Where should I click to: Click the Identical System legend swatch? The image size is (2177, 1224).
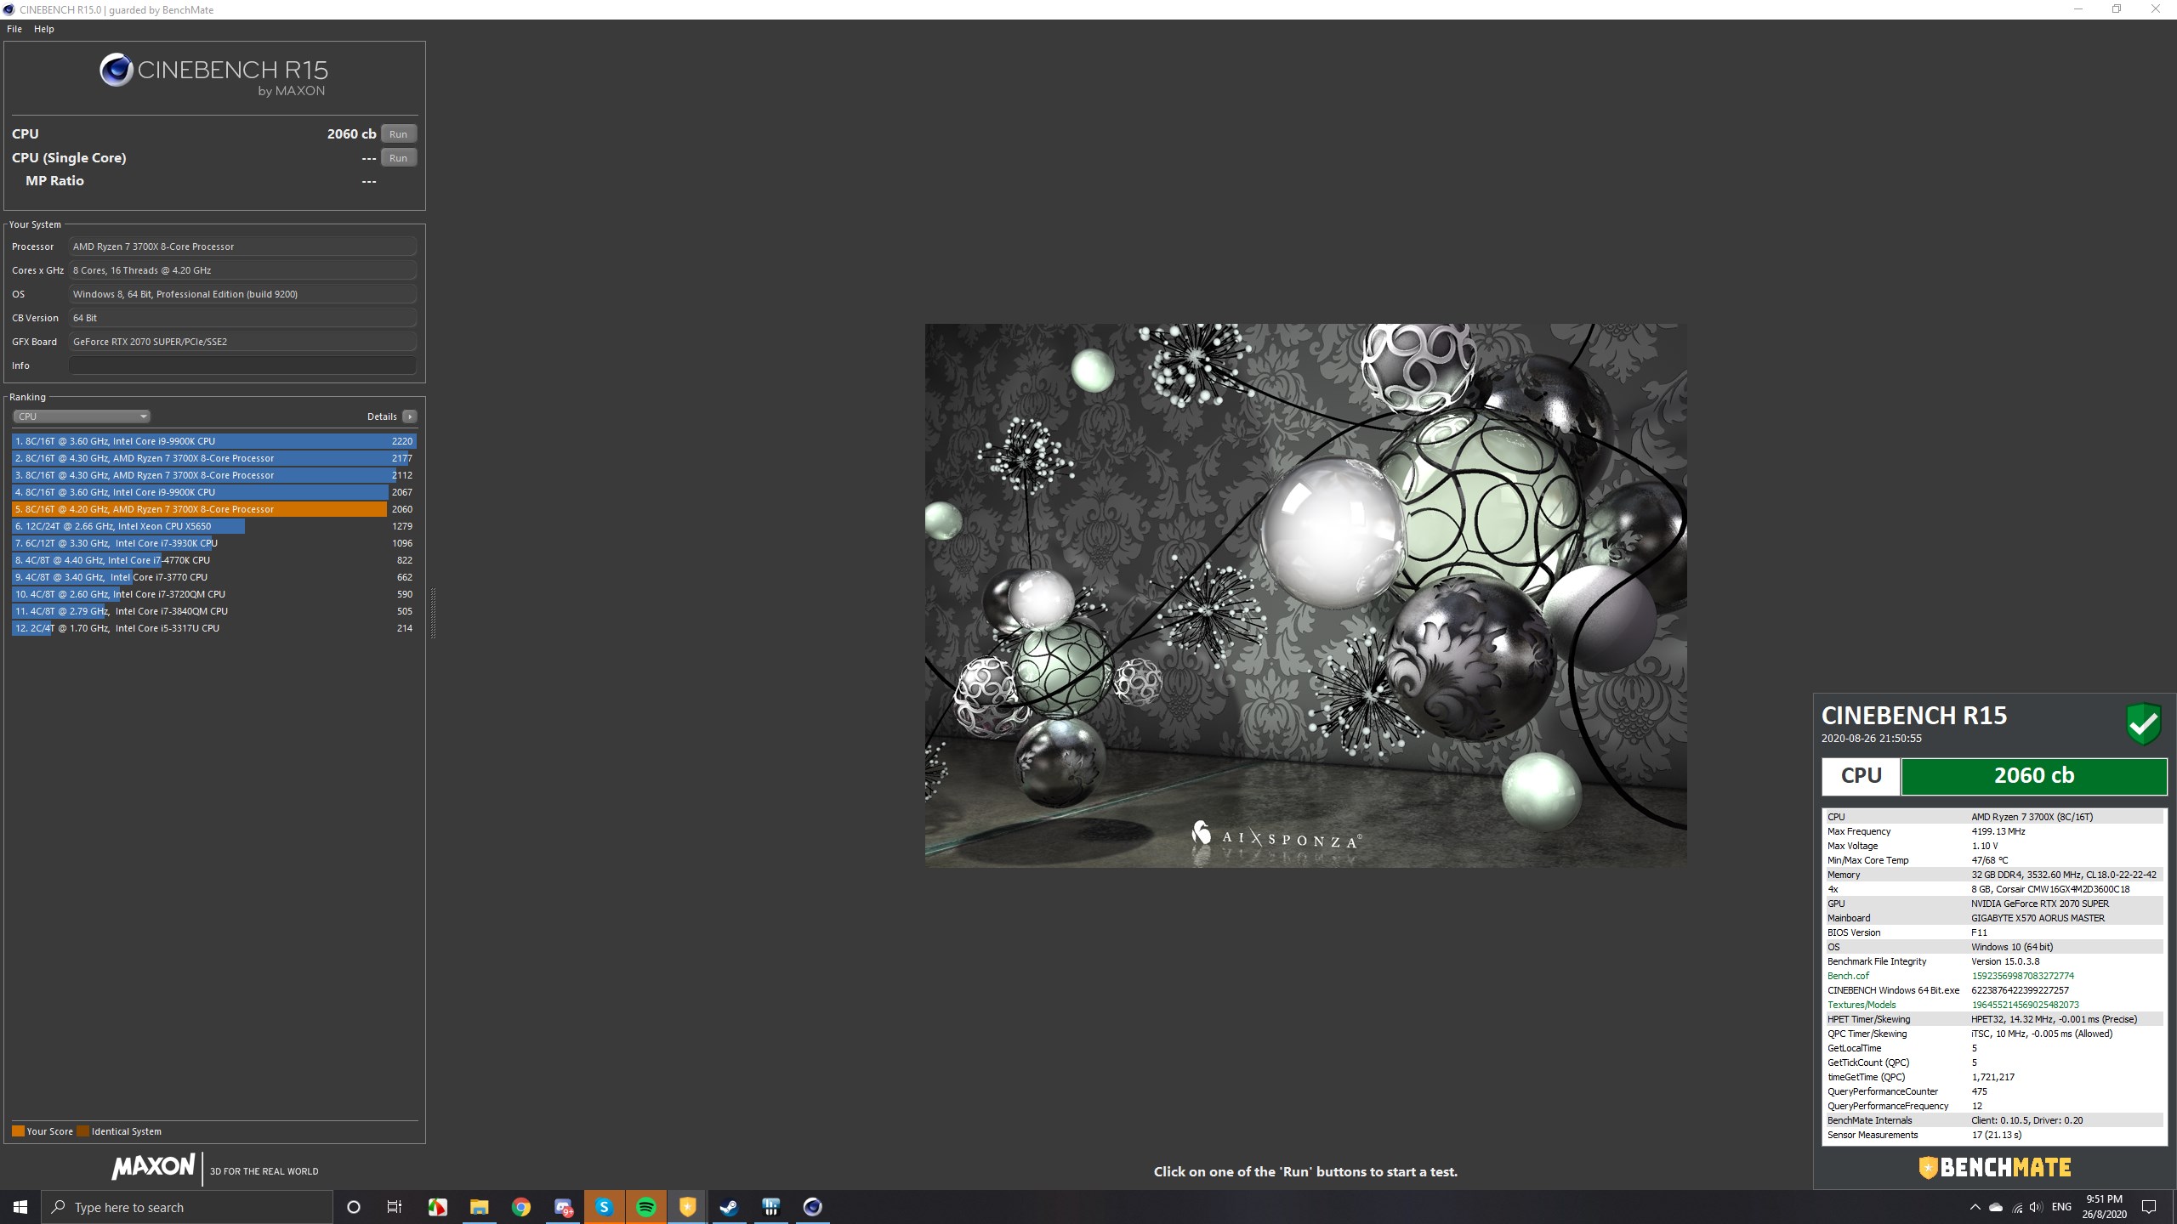coord(82,1131)
